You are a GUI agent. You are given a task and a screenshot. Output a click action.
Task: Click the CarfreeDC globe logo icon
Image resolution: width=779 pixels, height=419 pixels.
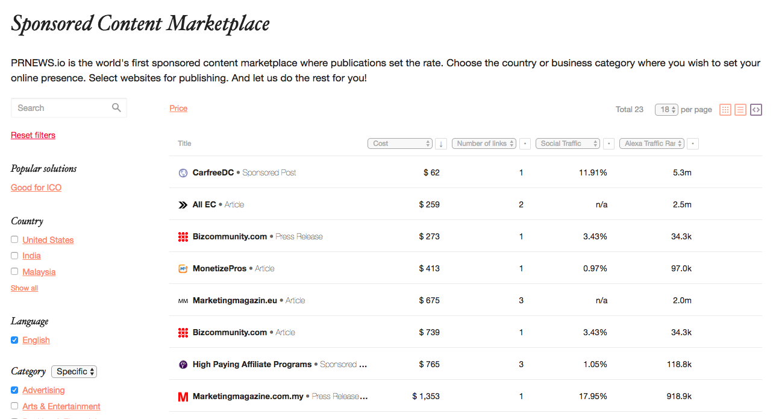183,173
